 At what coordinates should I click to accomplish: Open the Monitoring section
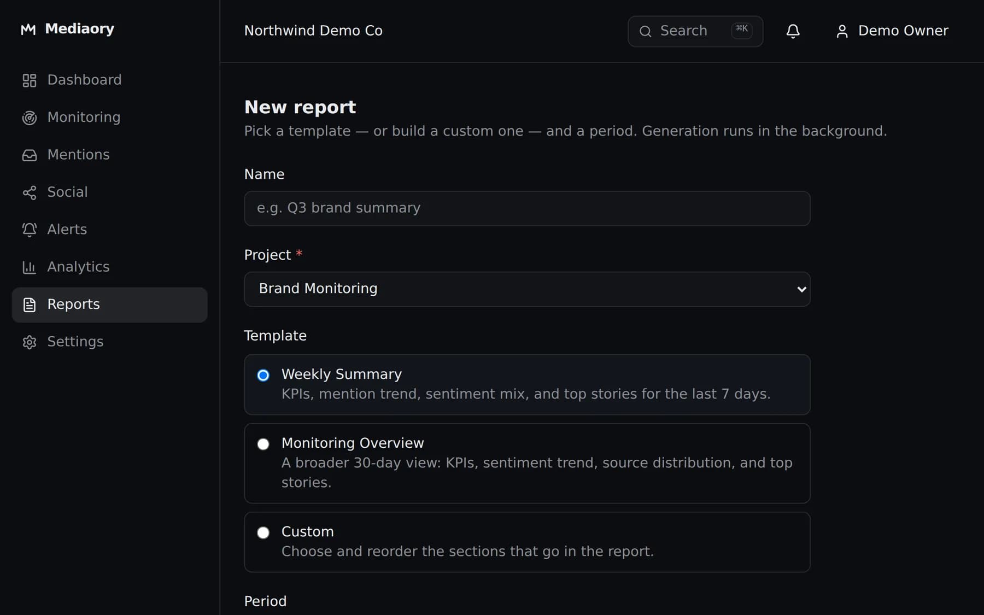click(109, 118)
